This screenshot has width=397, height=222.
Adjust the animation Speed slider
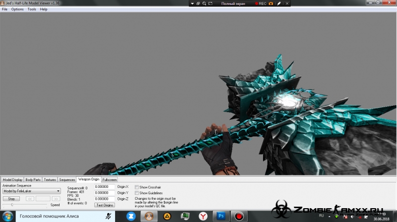pyautogui.click(x=12, y=205)
